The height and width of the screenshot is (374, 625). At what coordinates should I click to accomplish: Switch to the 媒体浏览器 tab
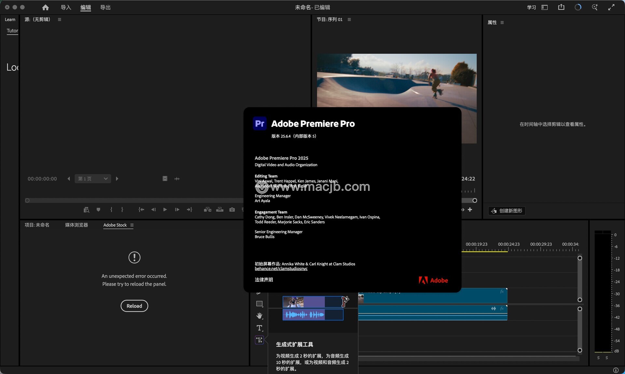[x=76, y=225]
